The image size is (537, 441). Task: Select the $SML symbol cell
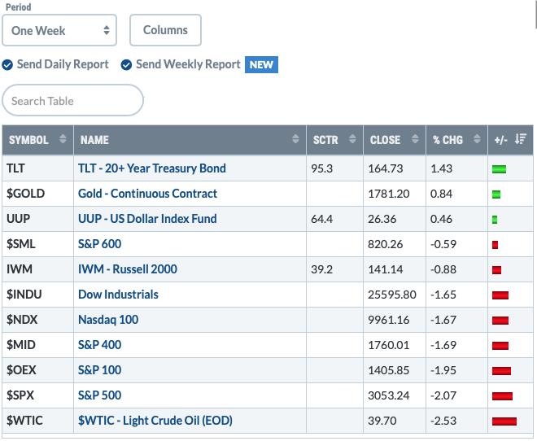pyautogui.click(x=37, y=244)
